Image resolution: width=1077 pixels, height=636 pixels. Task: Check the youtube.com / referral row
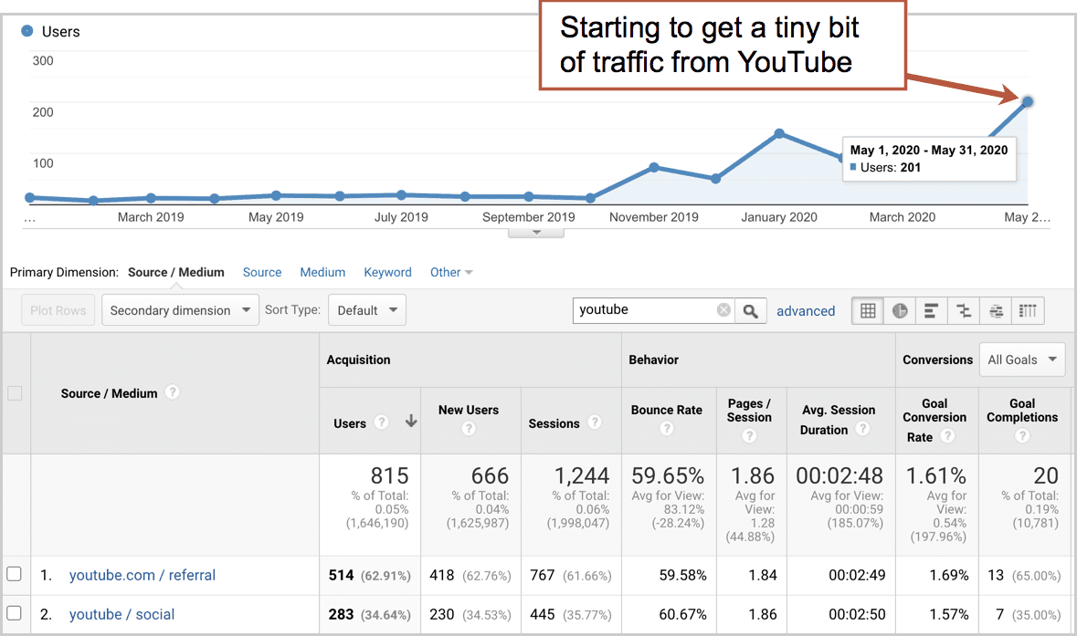click(x=15, y=574)
